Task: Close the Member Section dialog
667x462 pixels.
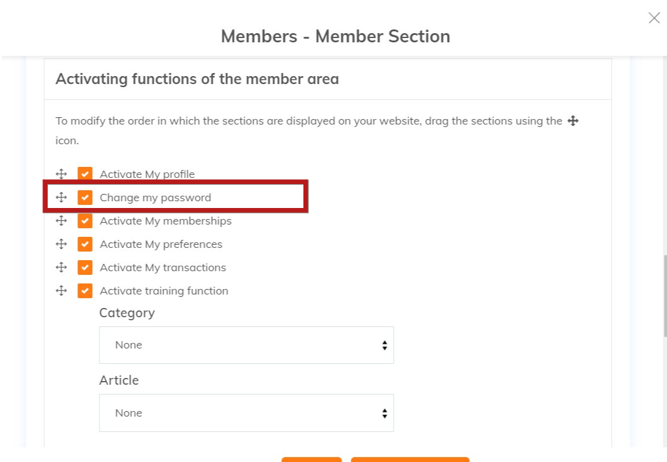Action: coord(654,18)
